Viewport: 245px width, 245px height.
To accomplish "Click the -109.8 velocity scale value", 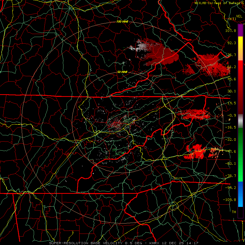I will (x=229, y=200).
